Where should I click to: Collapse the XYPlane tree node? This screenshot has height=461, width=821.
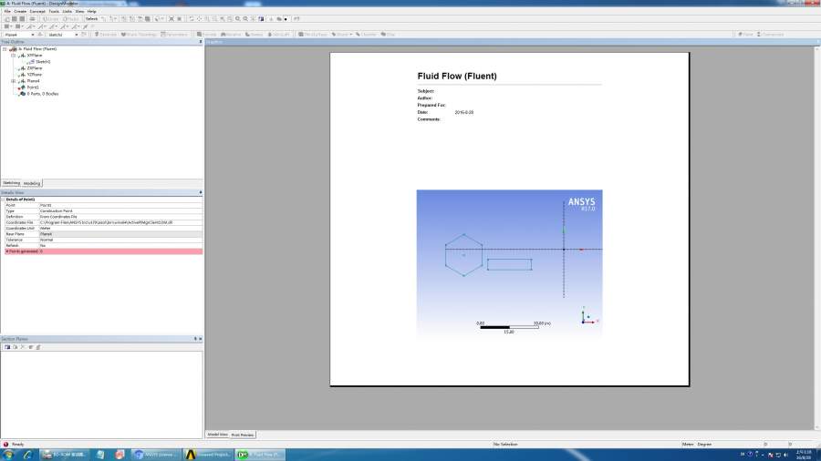[13, 56]
